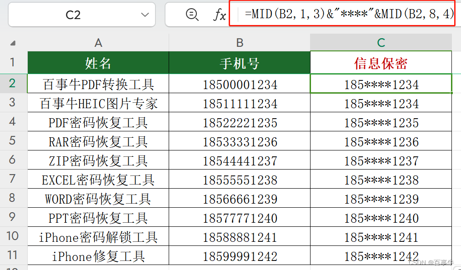Select masked cell 185****1237

pyautogui.click(x=381, y=160)
